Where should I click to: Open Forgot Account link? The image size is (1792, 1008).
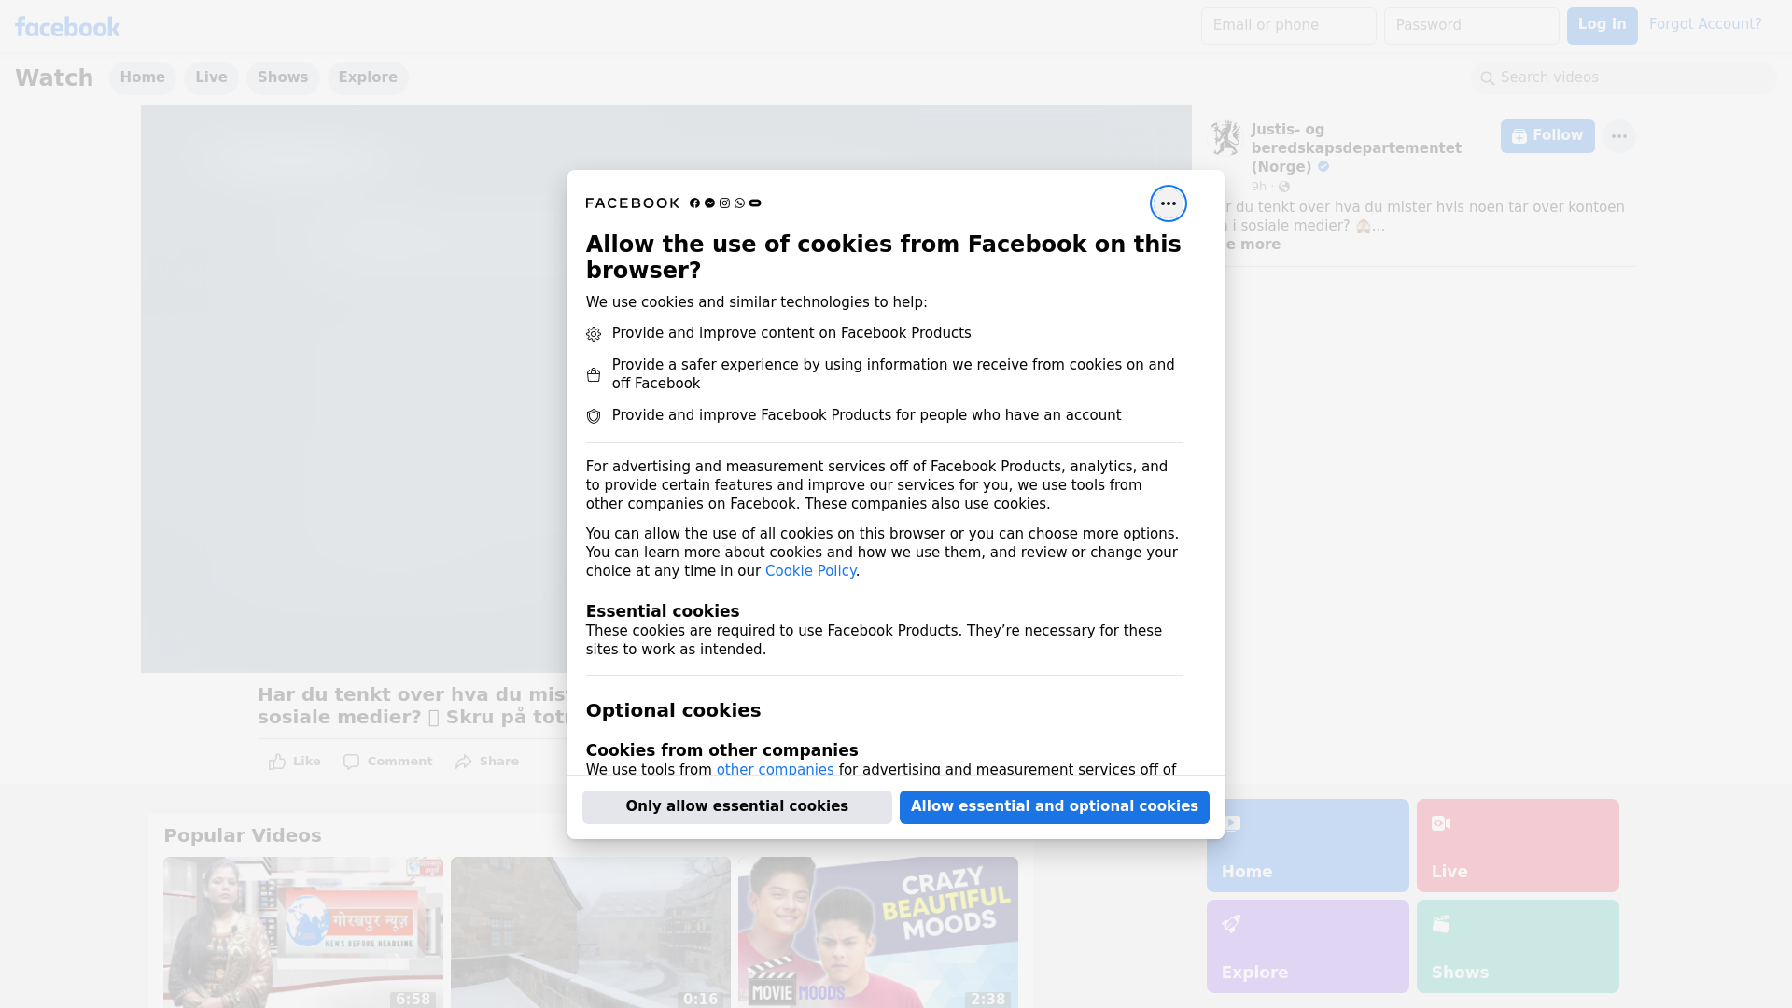pos(1705,24)
